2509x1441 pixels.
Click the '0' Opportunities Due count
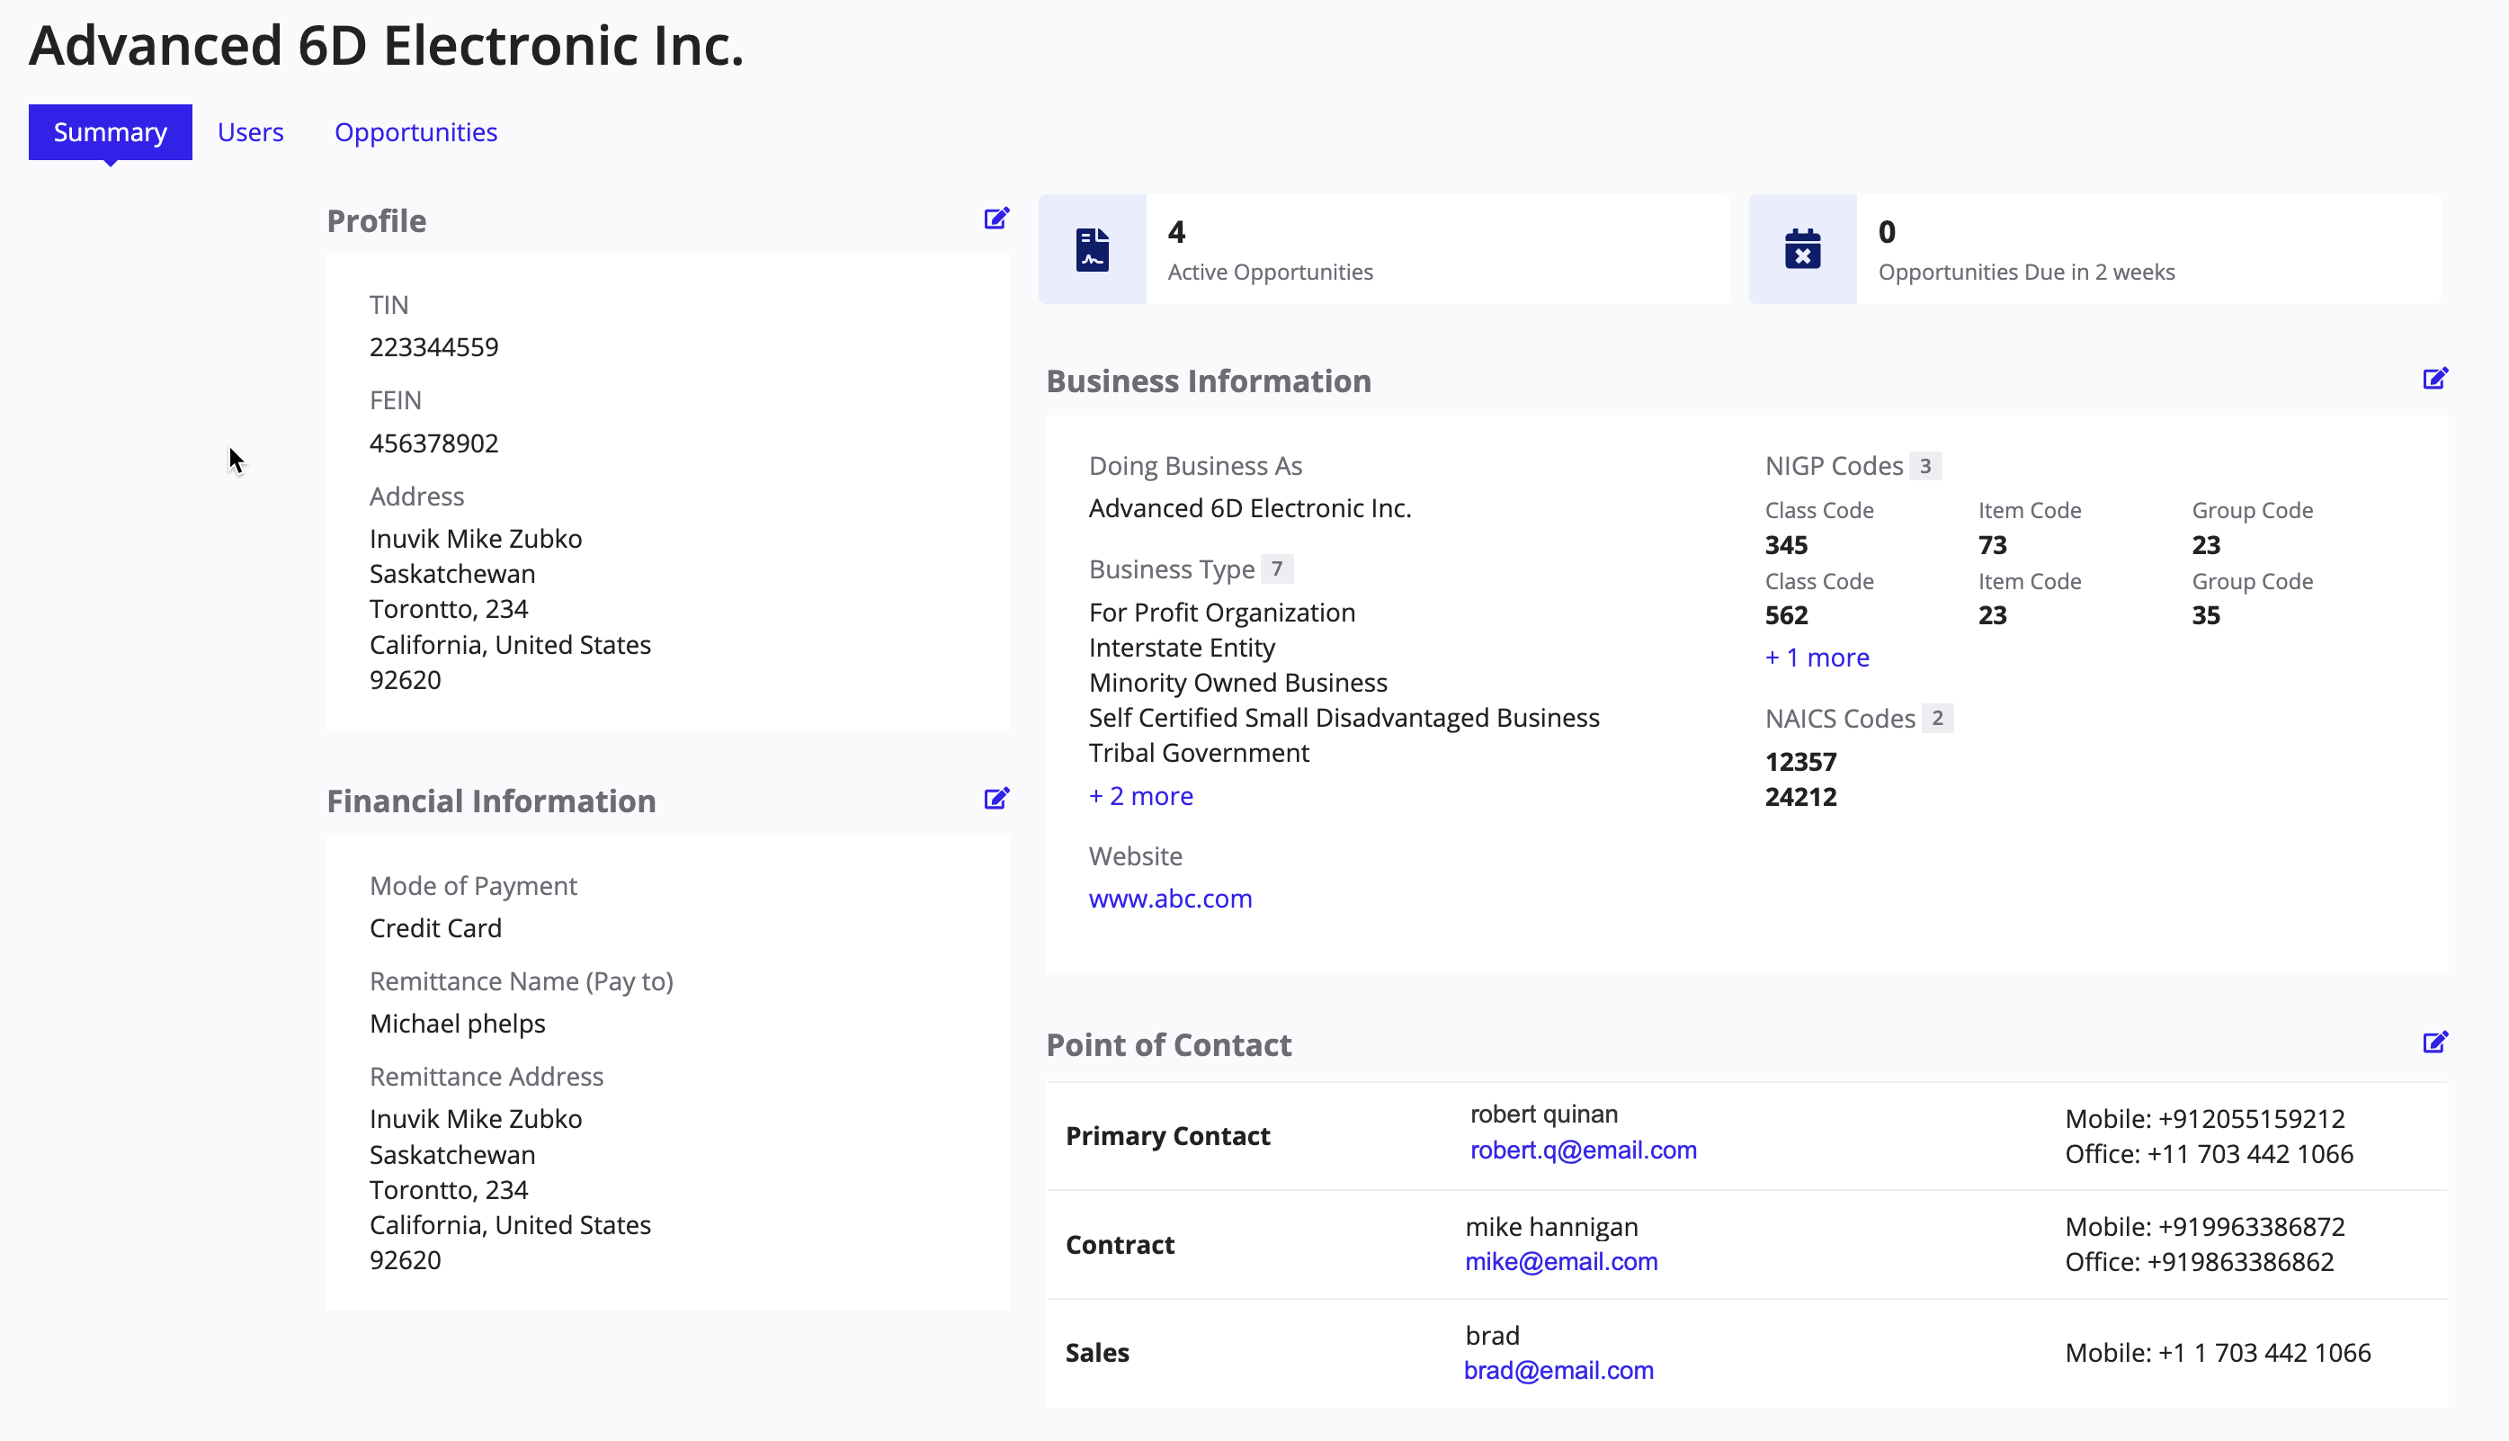(1887, 231)
